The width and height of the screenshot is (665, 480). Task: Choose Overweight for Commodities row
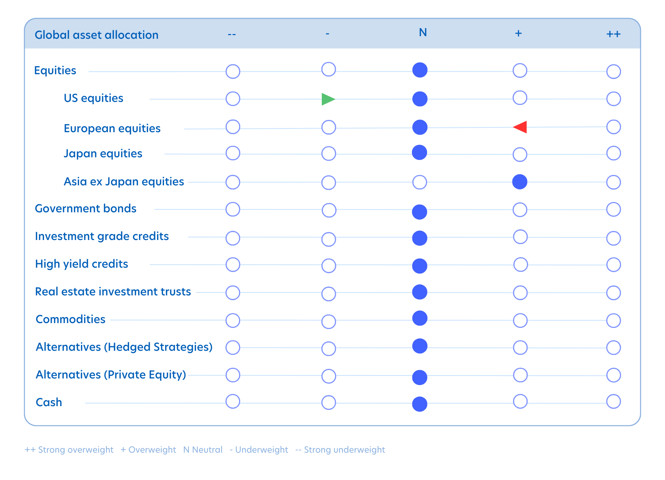point(520,320)
